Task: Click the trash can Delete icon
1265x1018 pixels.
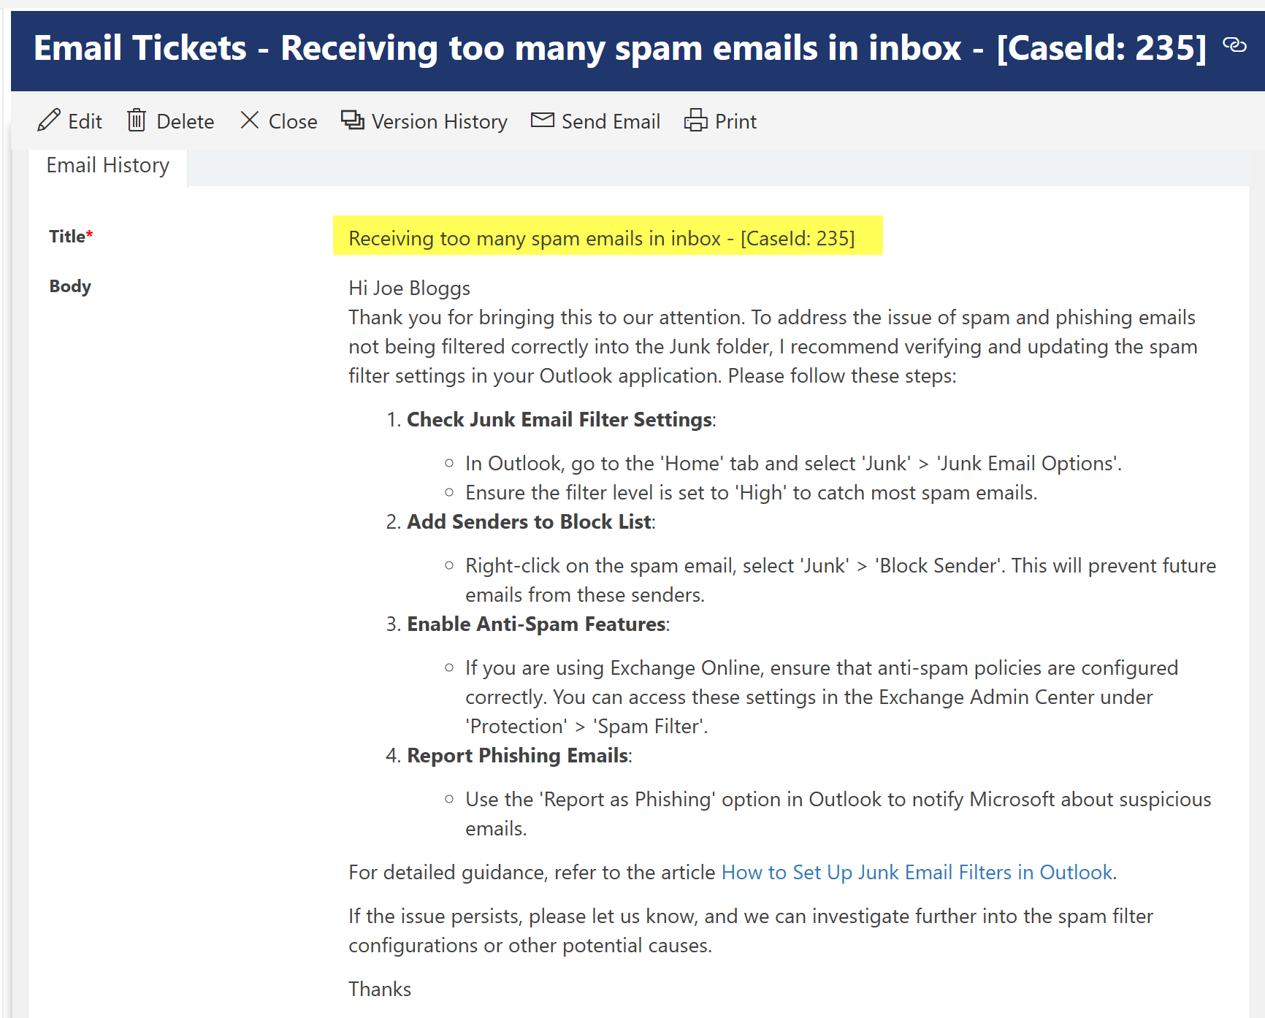Action: point(137,120)
